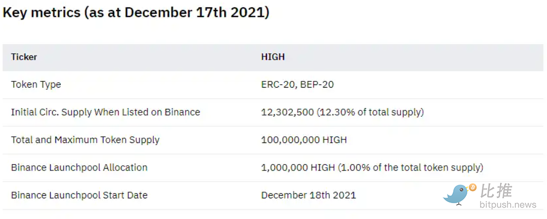547x219 pixels.
Task: Click Total and Maximum Token Supply label
Action: pyautogui.click(x=85, y=140)
